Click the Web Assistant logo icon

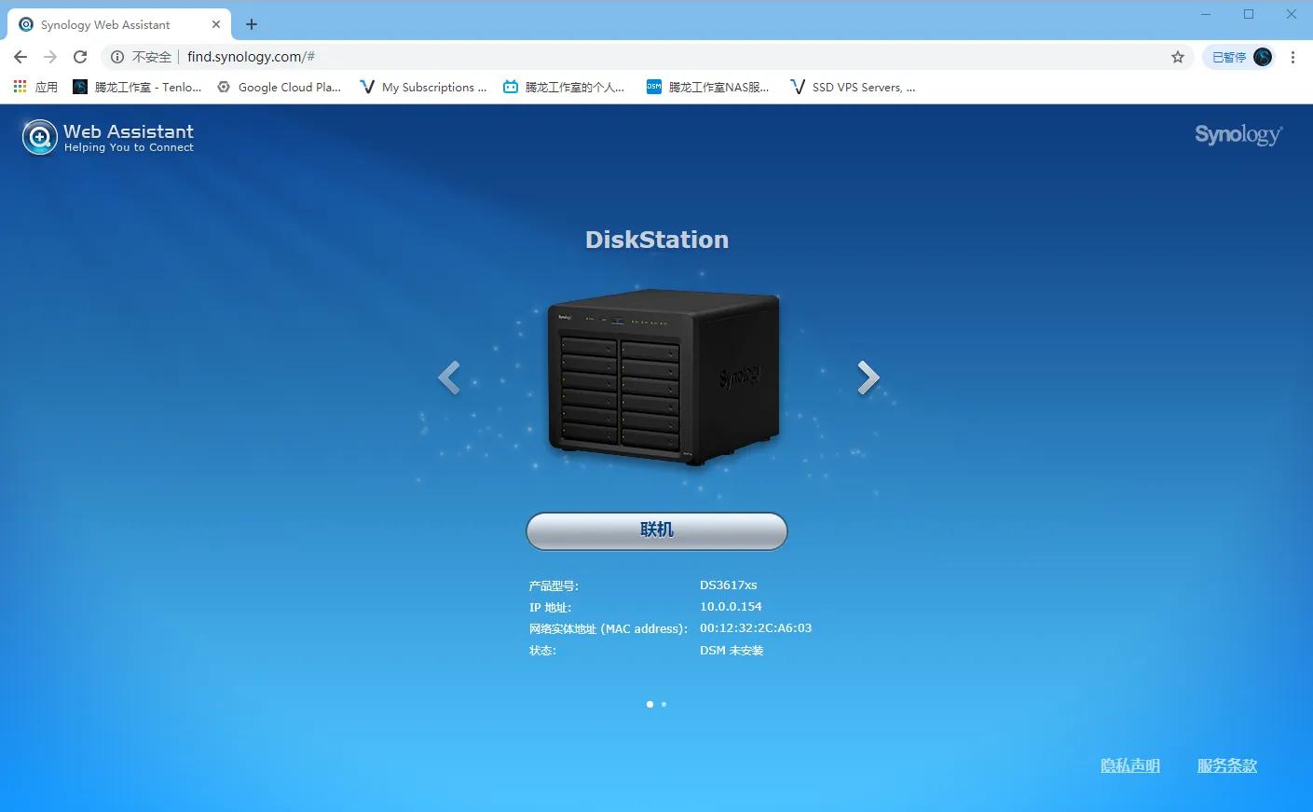click(39, 137)
